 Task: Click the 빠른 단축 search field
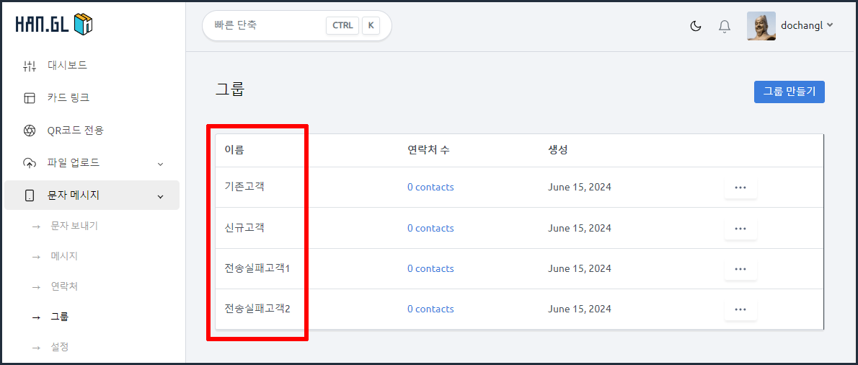point(297,25)
